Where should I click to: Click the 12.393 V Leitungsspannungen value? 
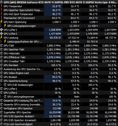[74, 26]
